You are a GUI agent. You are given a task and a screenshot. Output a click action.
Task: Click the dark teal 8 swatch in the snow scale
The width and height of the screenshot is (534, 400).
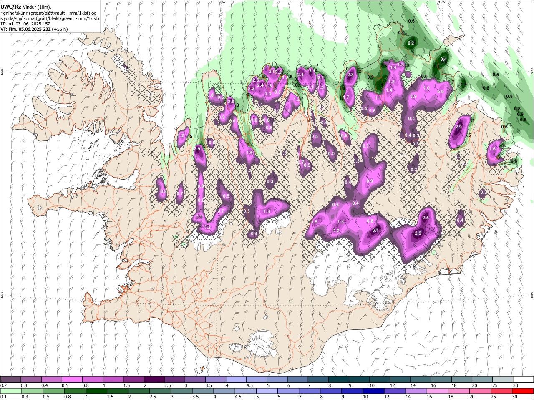pyautogui.click(x=338, y=380)
